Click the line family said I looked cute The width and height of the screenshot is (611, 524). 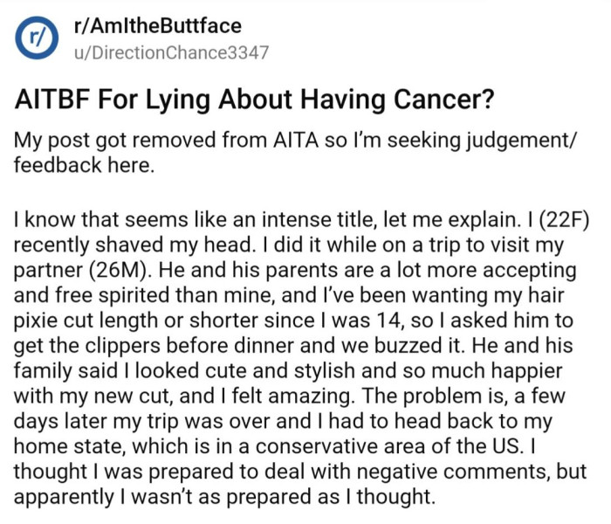tap(288, 371)
